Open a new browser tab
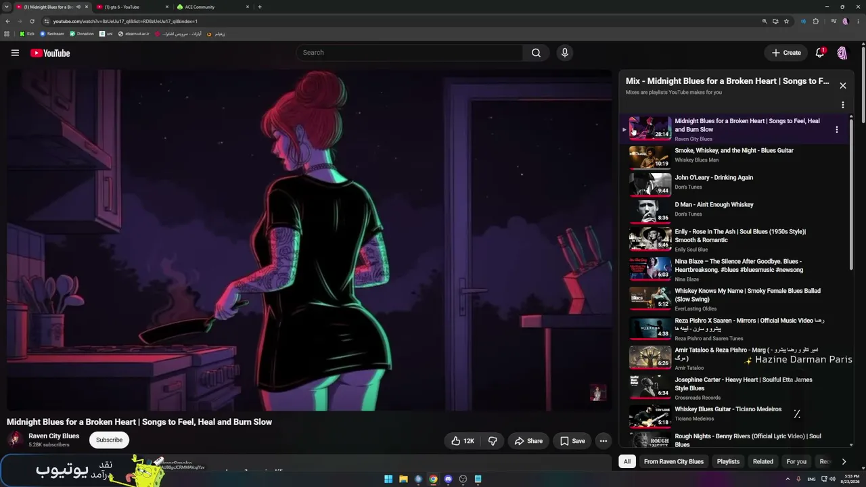Image resolution: width=866 pixels, height=487 pixels. tap(260, 7)
